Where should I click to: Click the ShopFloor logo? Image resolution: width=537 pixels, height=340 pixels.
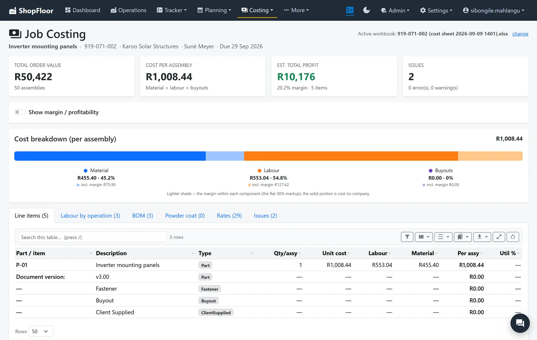click(31, 10)
